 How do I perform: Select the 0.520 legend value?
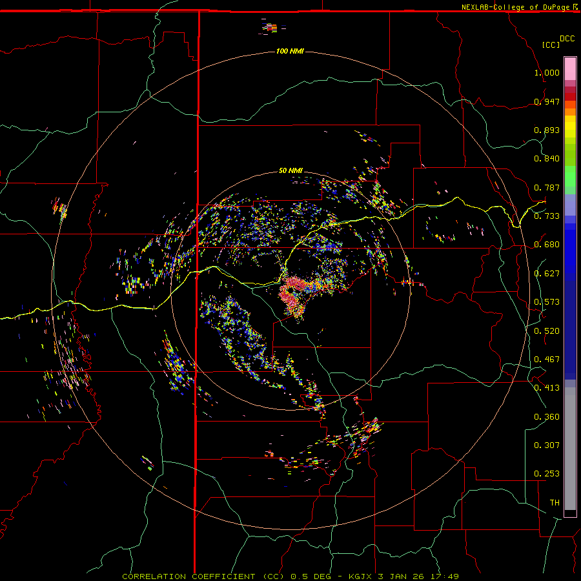(x=547, y=331)
